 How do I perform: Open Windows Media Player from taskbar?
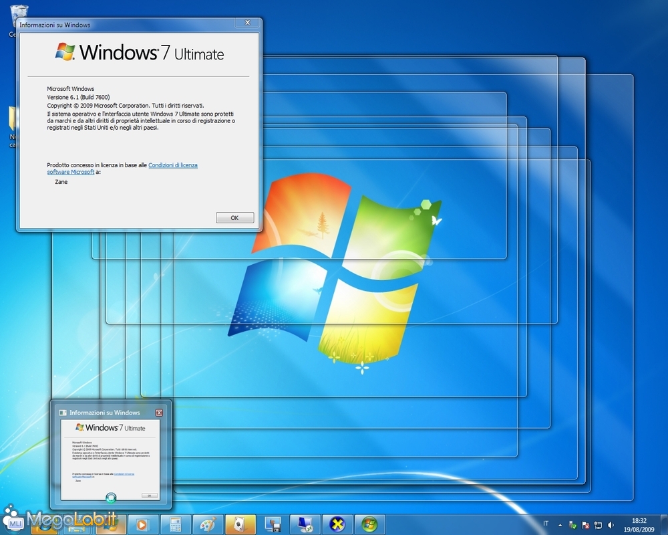tap(143, 524)
